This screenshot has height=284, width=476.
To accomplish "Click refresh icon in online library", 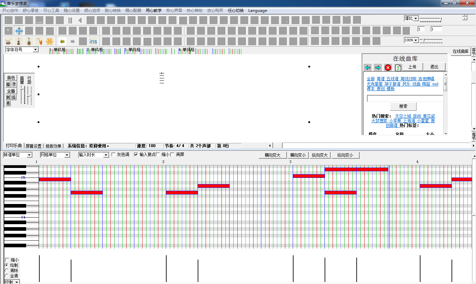I will tap(398, 67).
